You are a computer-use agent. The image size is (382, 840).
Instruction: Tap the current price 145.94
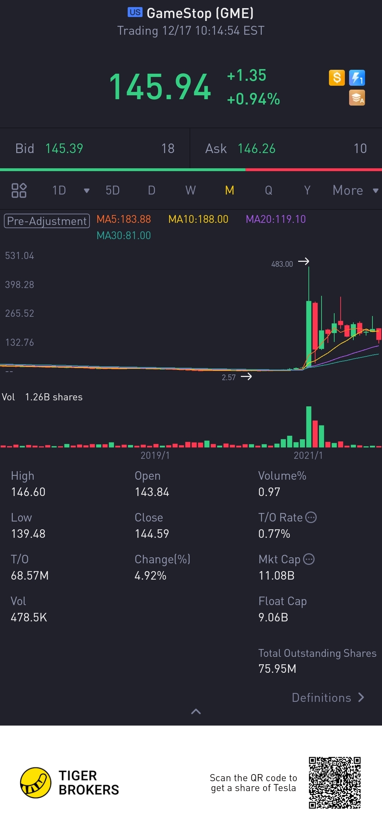pos(160,87)
